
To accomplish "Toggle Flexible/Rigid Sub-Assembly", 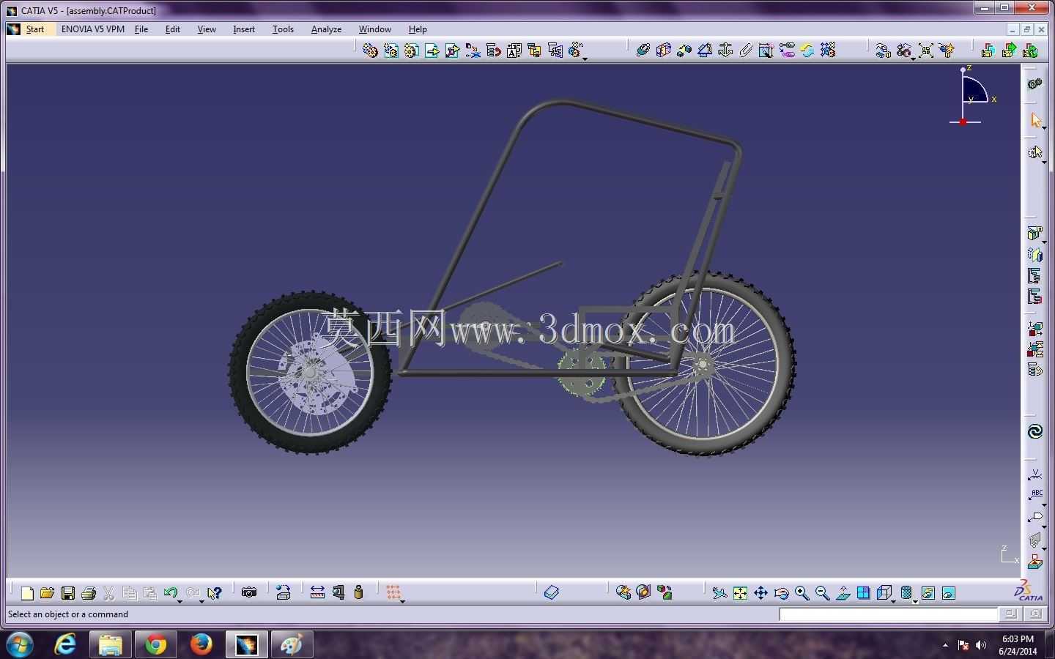I will click(786, 50).
